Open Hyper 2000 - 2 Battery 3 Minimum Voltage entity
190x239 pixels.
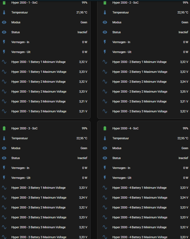click(x=140, y=102)
